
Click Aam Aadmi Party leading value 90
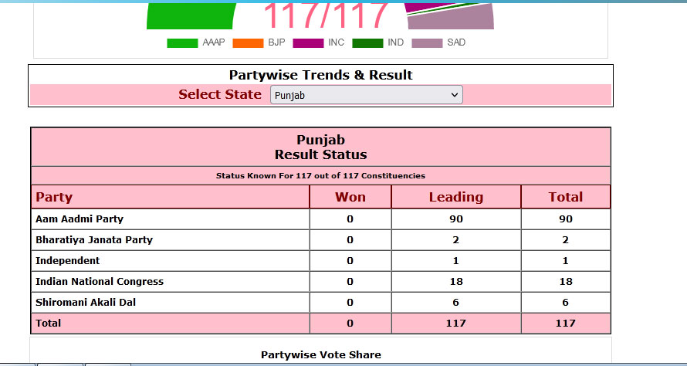tap(456, 219)
